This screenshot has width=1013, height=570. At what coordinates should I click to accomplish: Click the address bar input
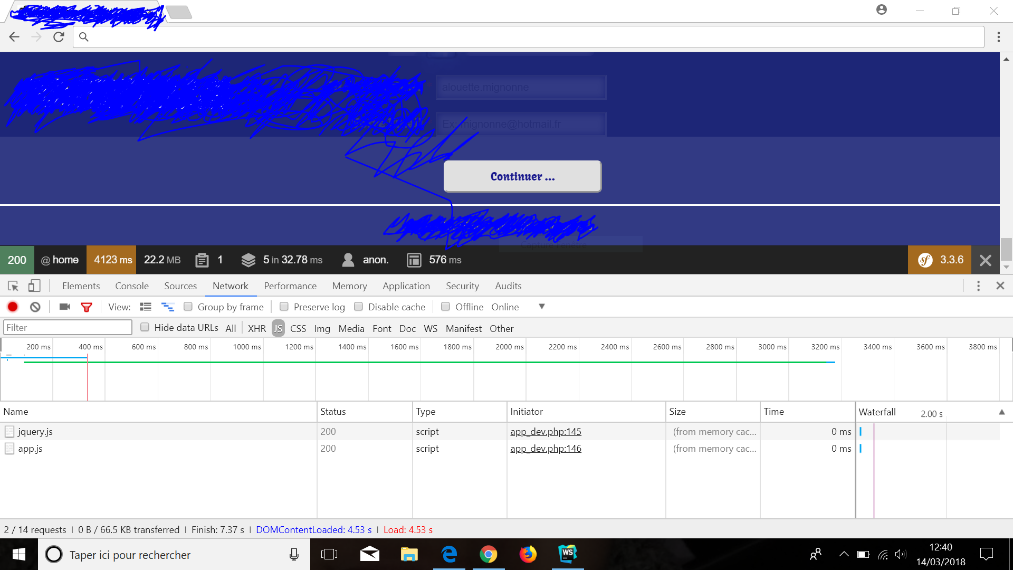pos(528,37)
